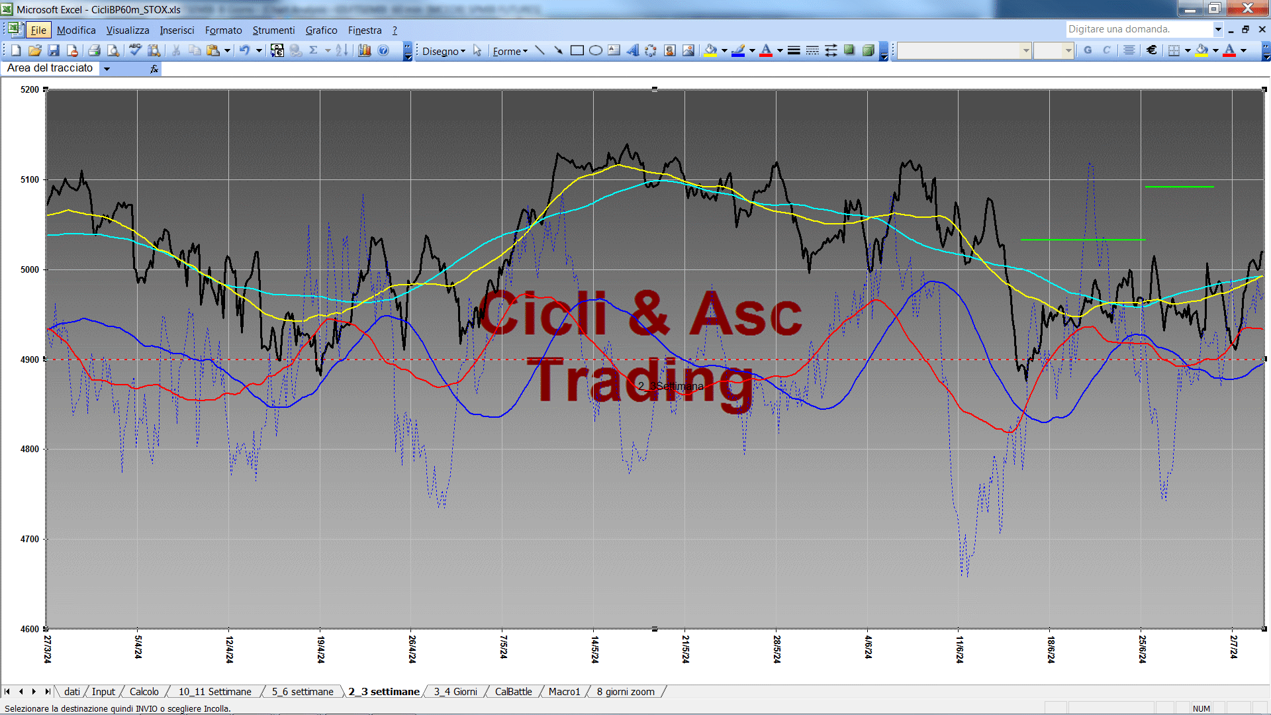This screenshot has width=1271, height=715.
Task: Toggle Bold (G) formatting
Action: click(x=1088, y=51)
